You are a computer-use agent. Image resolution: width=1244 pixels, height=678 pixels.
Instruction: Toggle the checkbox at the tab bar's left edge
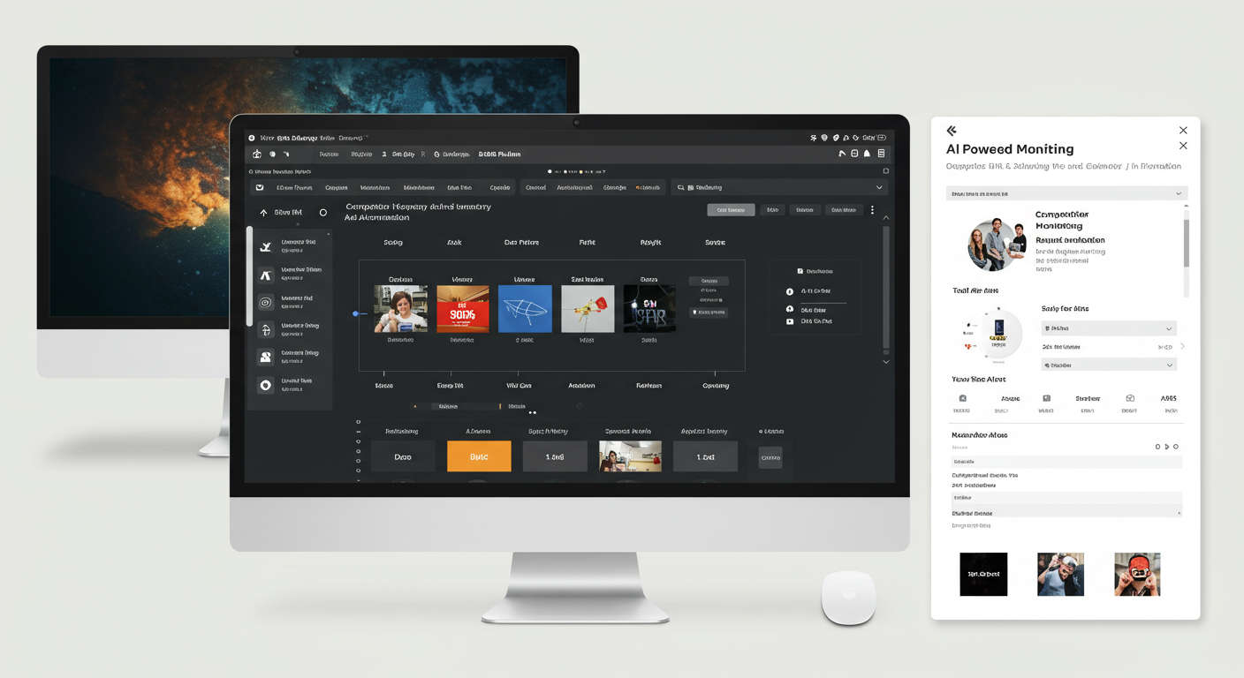(259, 187)
